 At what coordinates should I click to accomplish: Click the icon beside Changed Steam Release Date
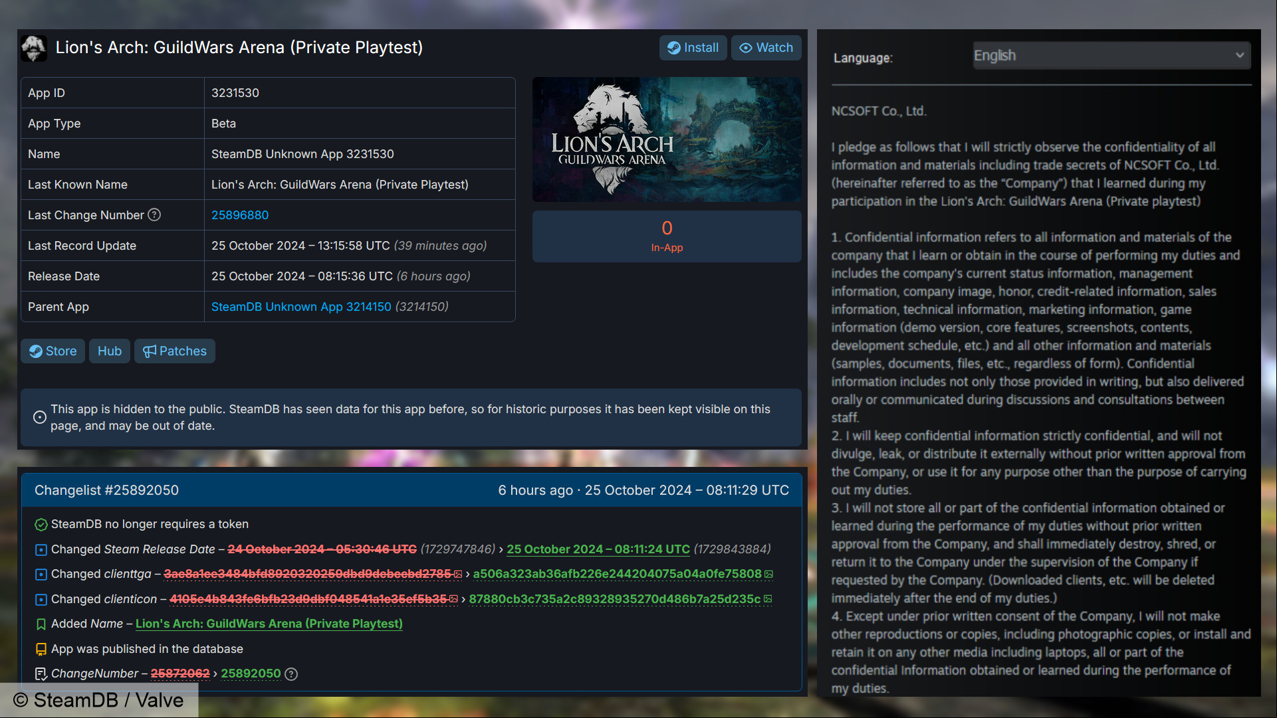click(x=41, y=550)
